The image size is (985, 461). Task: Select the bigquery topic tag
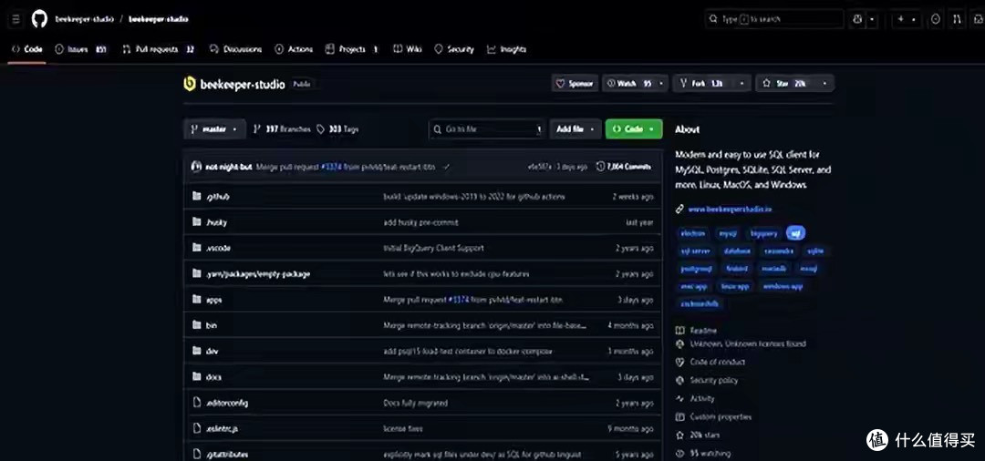tap(764, 233)
